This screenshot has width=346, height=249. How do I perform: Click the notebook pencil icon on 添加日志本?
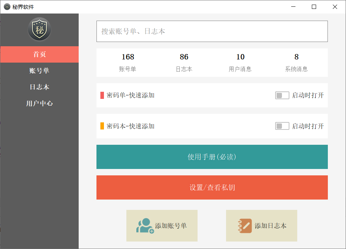tap(245, 226)
